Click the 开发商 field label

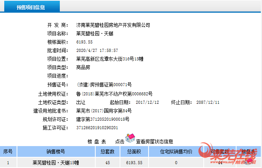pos(57,25)
